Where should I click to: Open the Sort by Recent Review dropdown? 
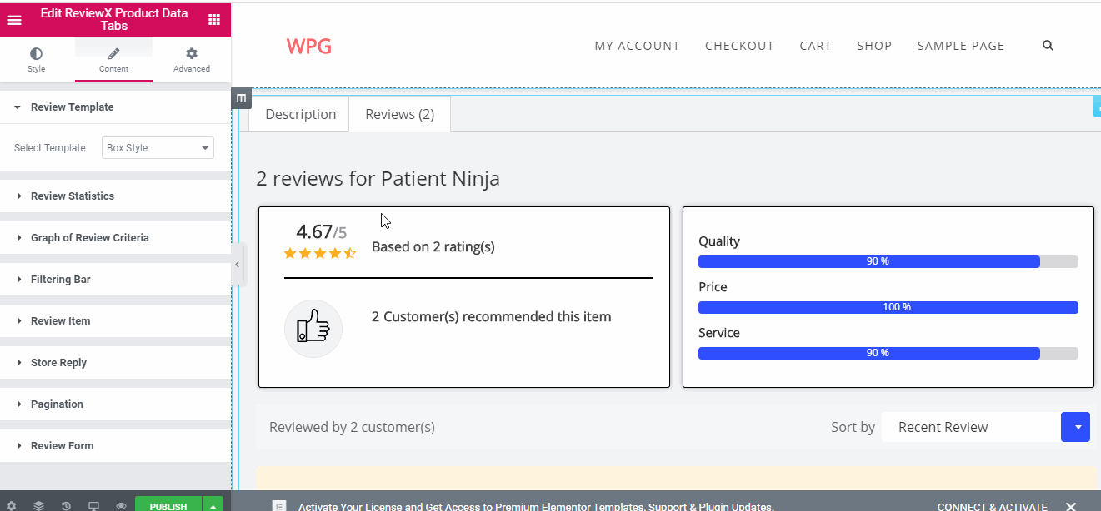click(985, 427)
